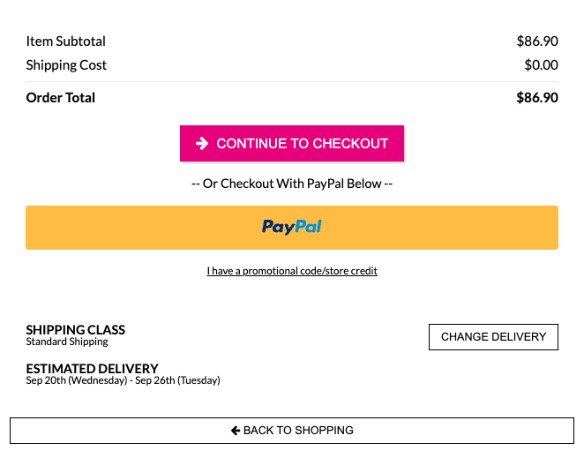Open the promotional code/store credit link
Screen dimensions: 584x473
tap(292, 271)
